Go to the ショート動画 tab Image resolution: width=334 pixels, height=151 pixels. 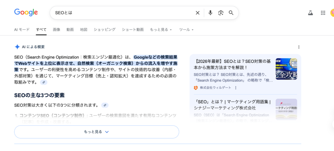(132, 30)
